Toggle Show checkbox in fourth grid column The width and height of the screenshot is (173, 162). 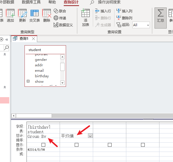pyautogui.click(x=143, y=145)
